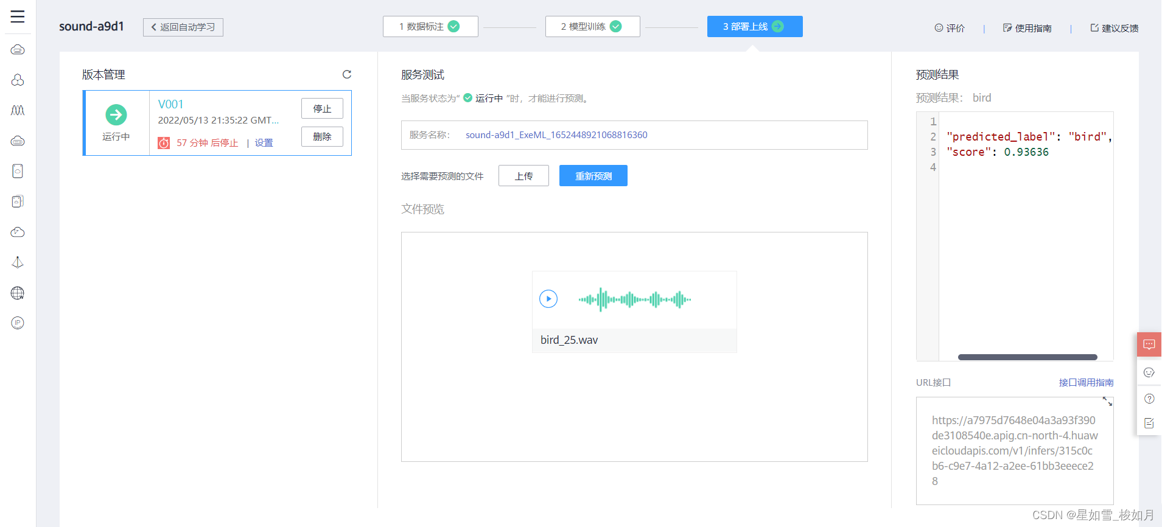Click the red countdown timer icon

pos(164,143)
